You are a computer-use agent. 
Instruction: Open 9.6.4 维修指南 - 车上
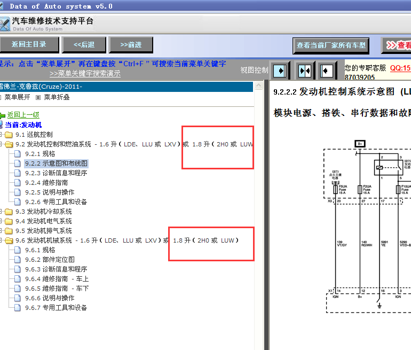click(x=57, y=279)
